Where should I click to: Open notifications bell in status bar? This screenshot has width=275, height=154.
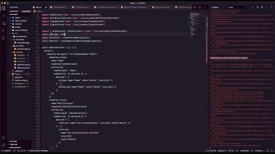point(272,151)
